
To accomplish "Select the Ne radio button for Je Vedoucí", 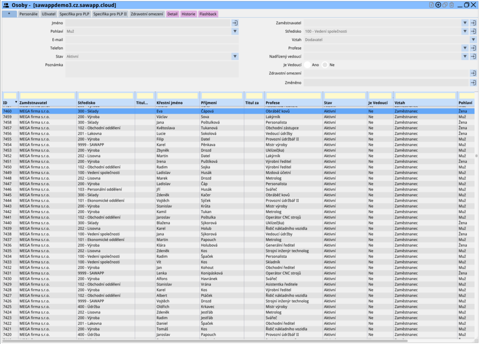I will (x=325, y=65).
